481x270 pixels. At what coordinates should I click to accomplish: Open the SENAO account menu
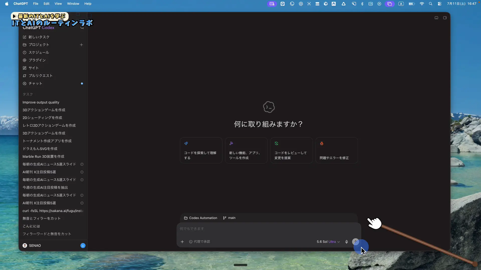point(32,245)
